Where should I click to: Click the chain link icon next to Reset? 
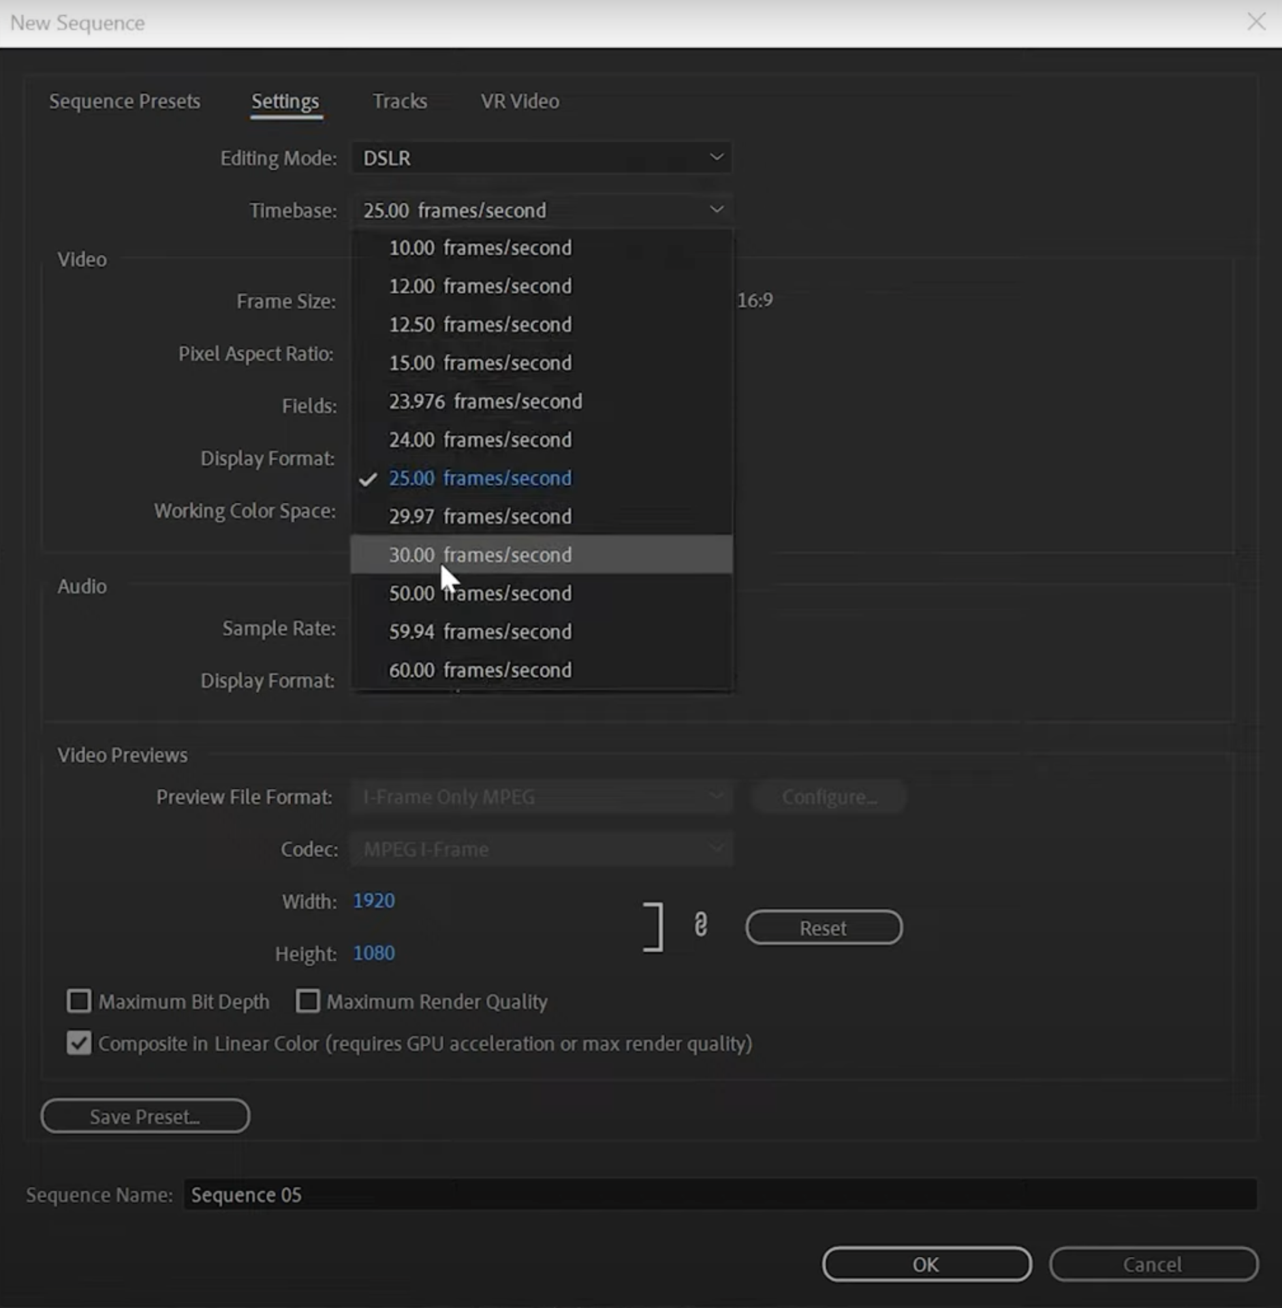[700, 925]
